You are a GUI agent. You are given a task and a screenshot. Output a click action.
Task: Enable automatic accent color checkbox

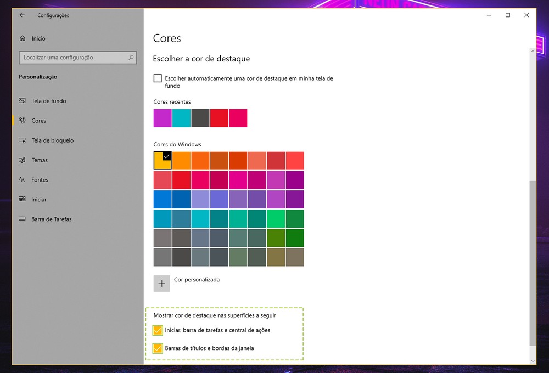[x=158, y=78]
